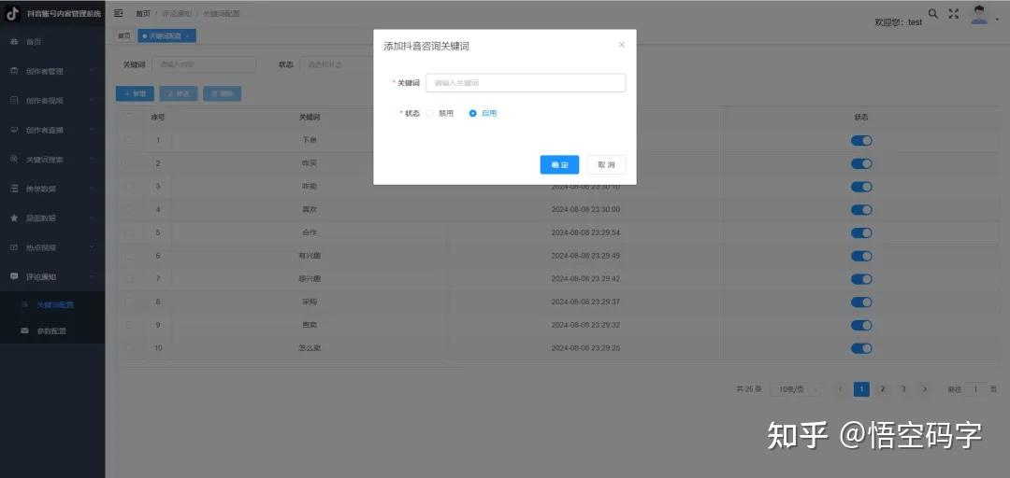
Task: Toggle the status switch for row 4
Action: [861, 210]
